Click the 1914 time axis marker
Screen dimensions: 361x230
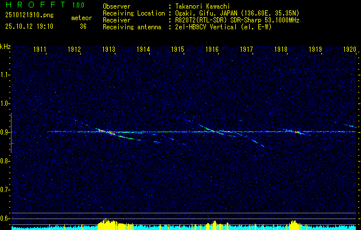pos(143,49)
